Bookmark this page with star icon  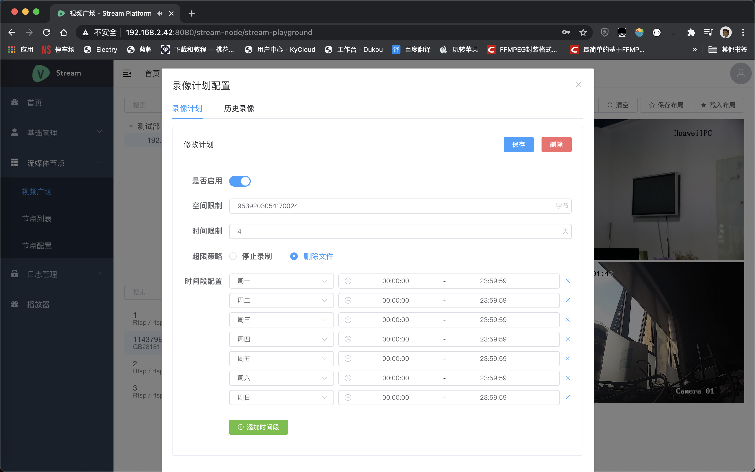[583, 32]
